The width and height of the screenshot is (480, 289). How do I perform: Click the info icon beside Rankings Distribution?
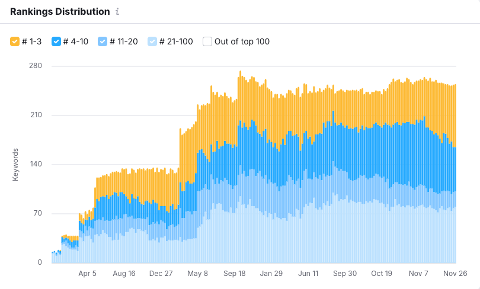[117, 12]
